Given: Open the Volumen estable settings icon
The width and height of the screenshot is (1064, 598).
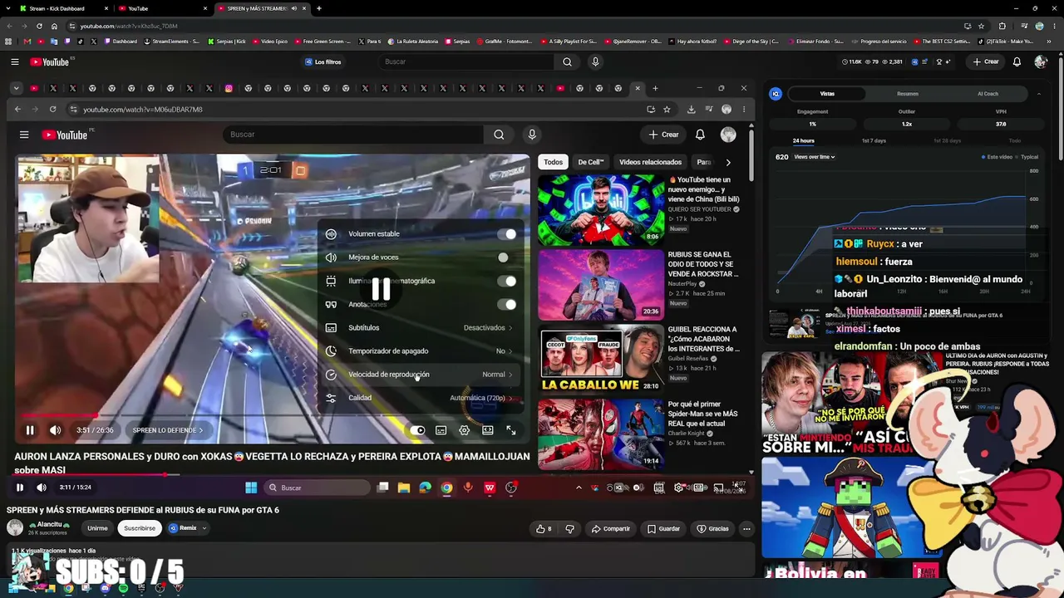Looking at the screenshot, I should (x=331, y=234).
